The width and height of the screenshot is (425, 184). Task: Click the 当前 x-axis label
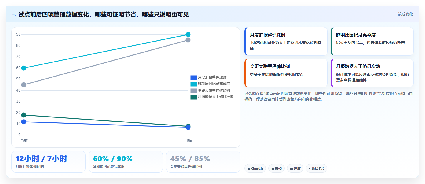pyautogui.click(x=24, y=140)
